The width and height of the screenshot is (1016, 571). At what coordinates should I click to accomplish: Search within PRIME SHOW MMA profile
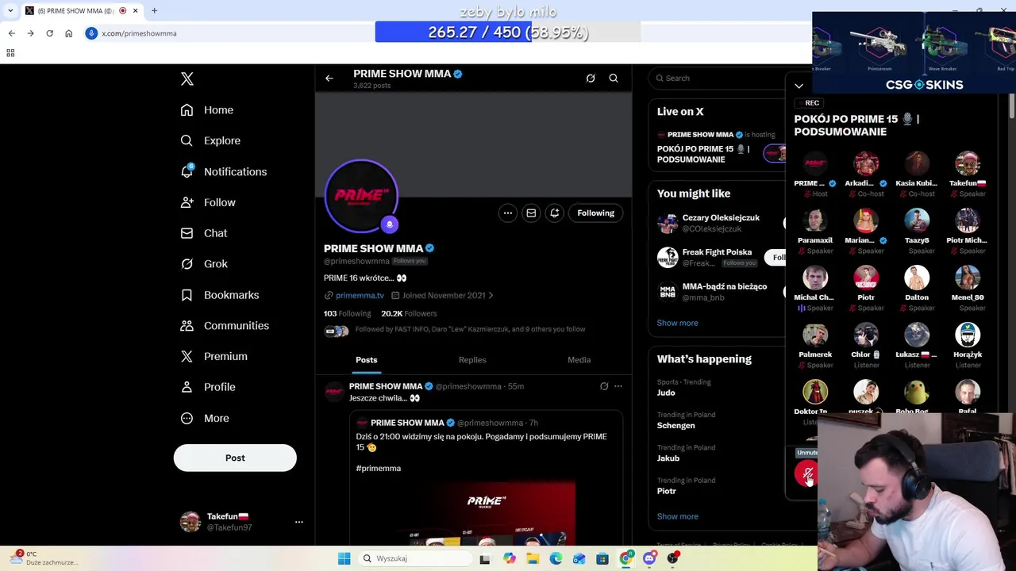[x=614, y=79]
